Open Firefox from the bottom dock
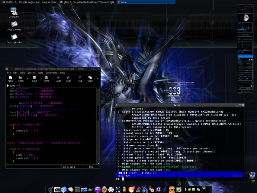Image resolution: width=257 pixels, height=193 pixels. 104,189
